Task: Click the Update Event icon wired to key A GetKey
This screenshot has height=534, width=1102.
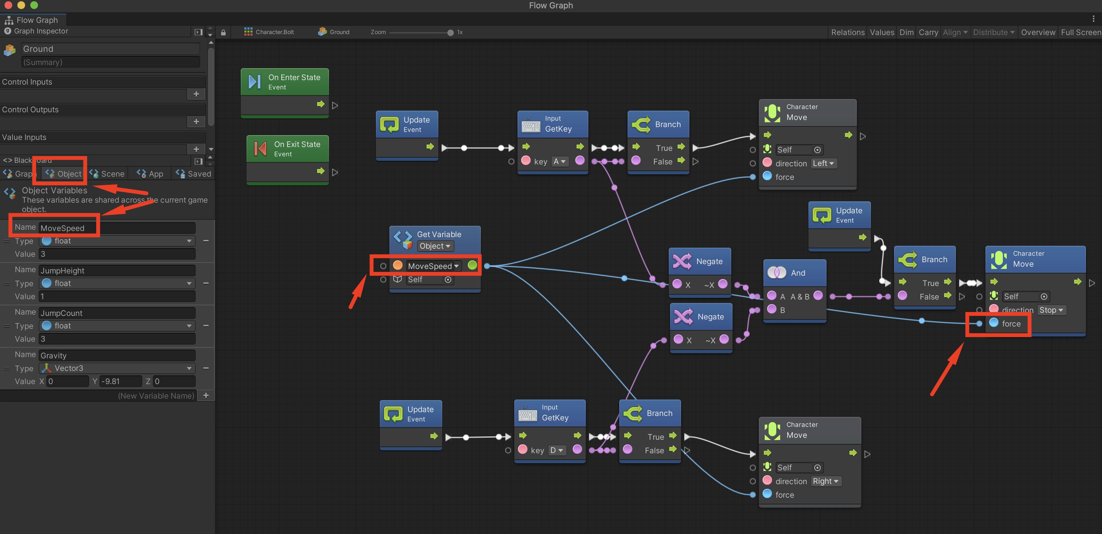Action: coord(389,124)
